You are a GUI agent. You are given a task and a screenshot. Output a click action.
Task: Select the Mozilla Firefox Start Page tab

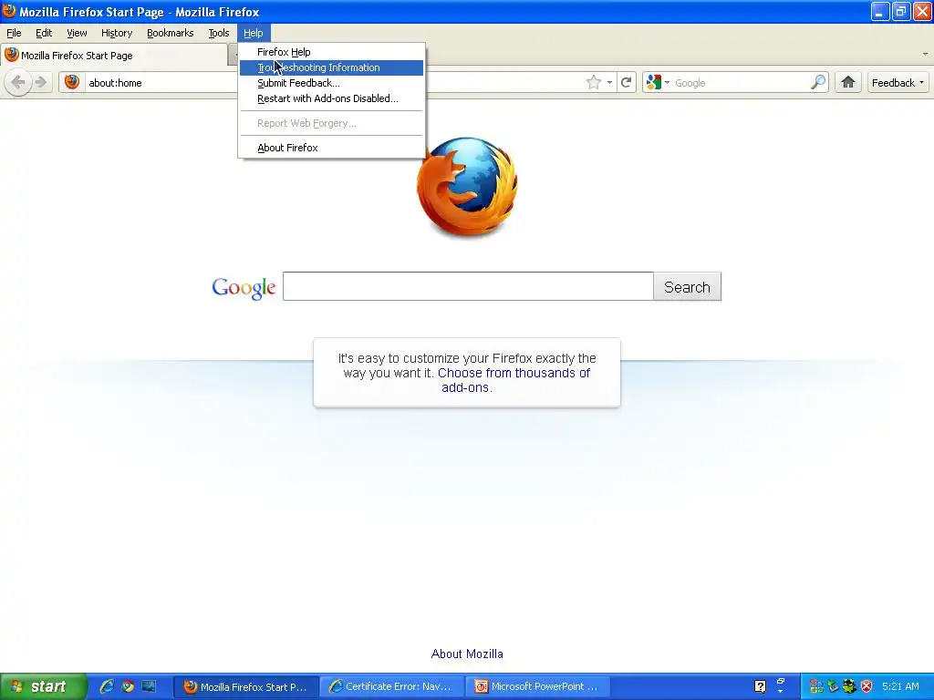tap(114, 56)
